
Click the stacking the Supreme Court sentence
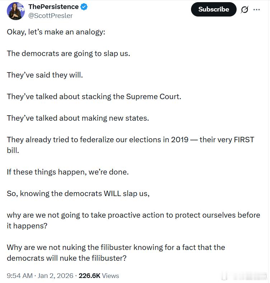[x=94, y=97]
